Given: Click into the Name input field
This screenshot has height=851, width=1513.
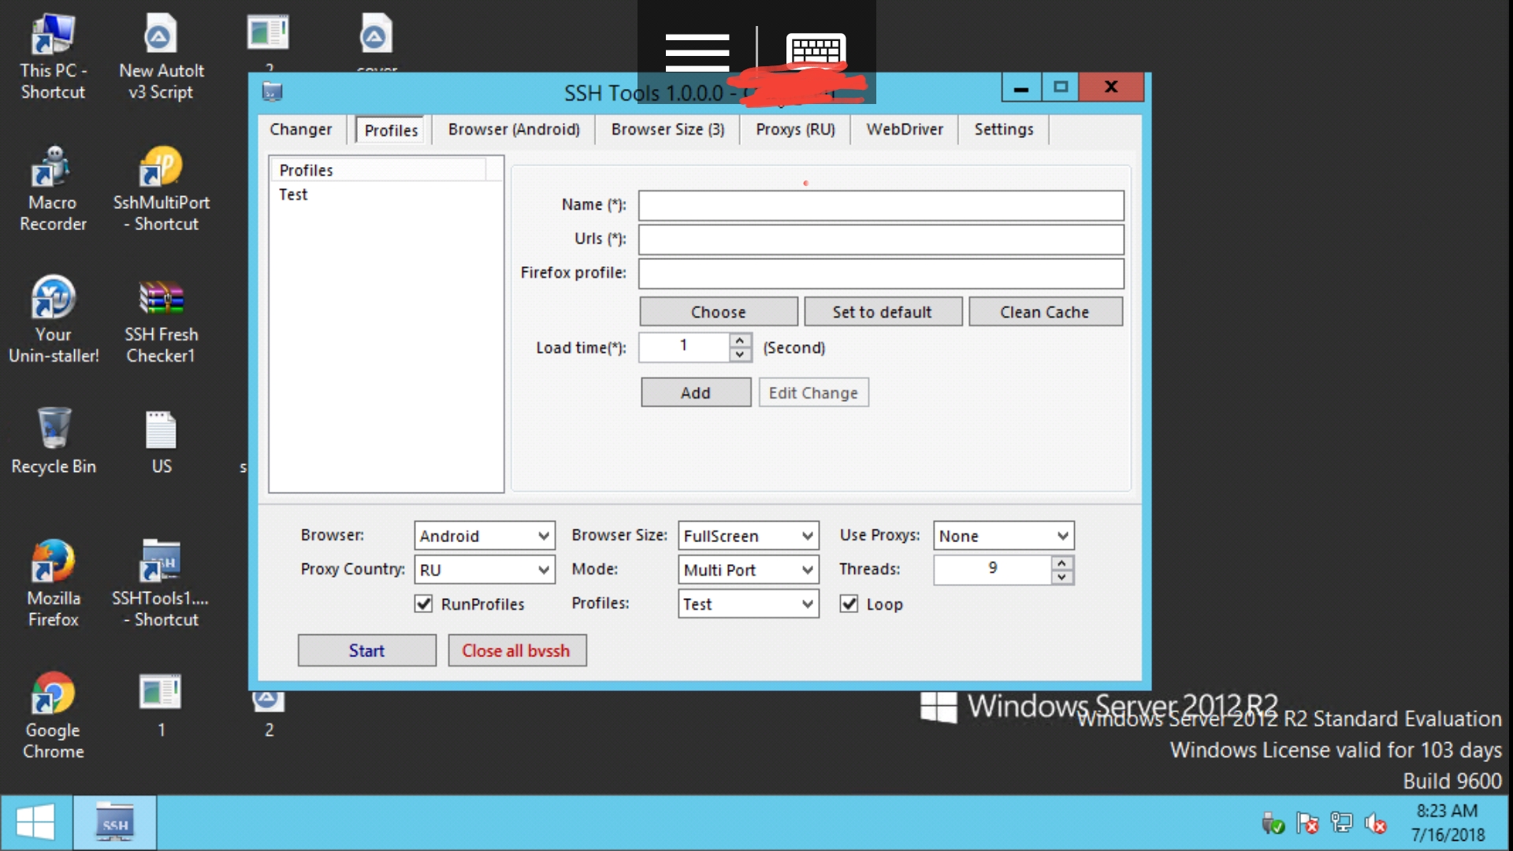Looking at the screenshot, I should (880, 206).
